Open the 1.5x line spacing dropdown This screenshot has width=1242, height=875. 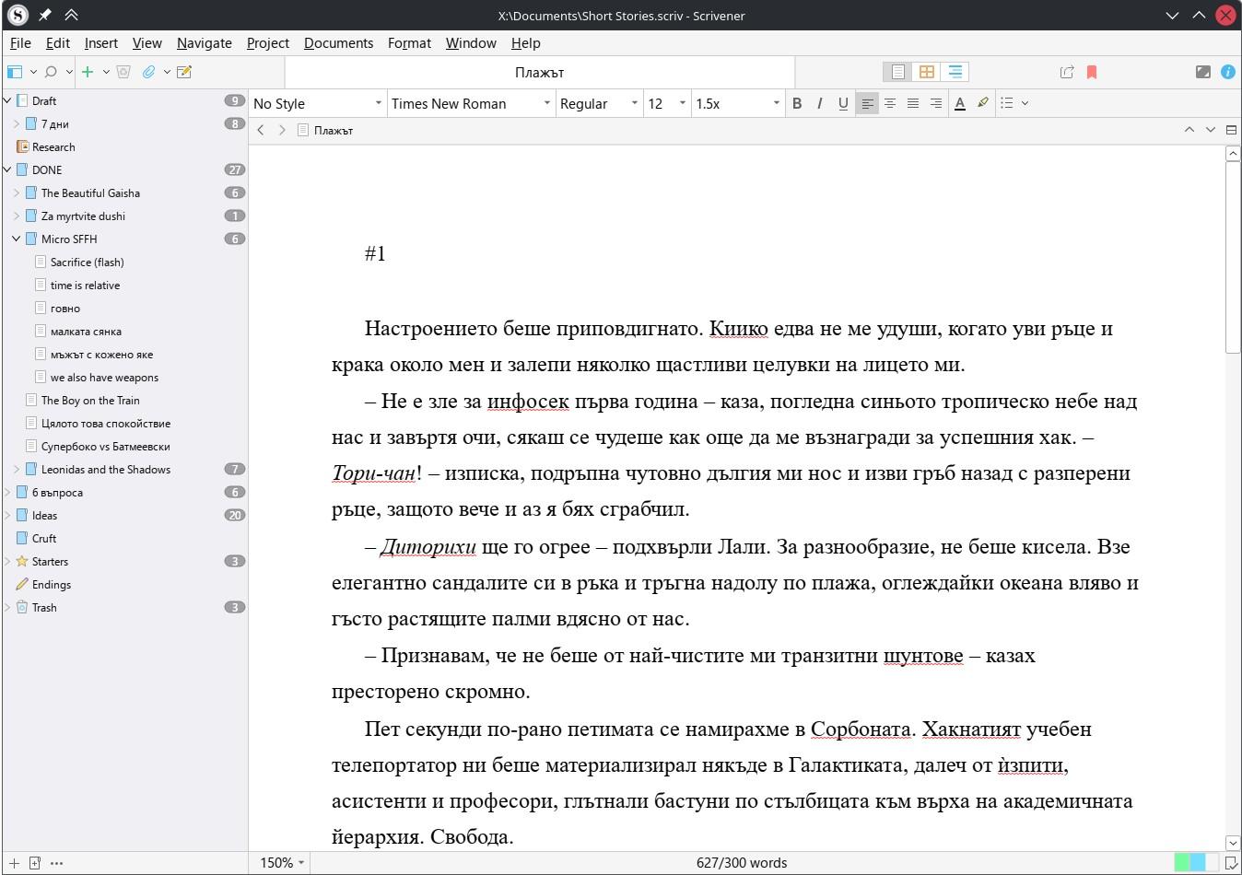[737, 103]
